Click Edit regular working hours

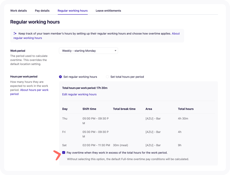[x=79, y=94]
